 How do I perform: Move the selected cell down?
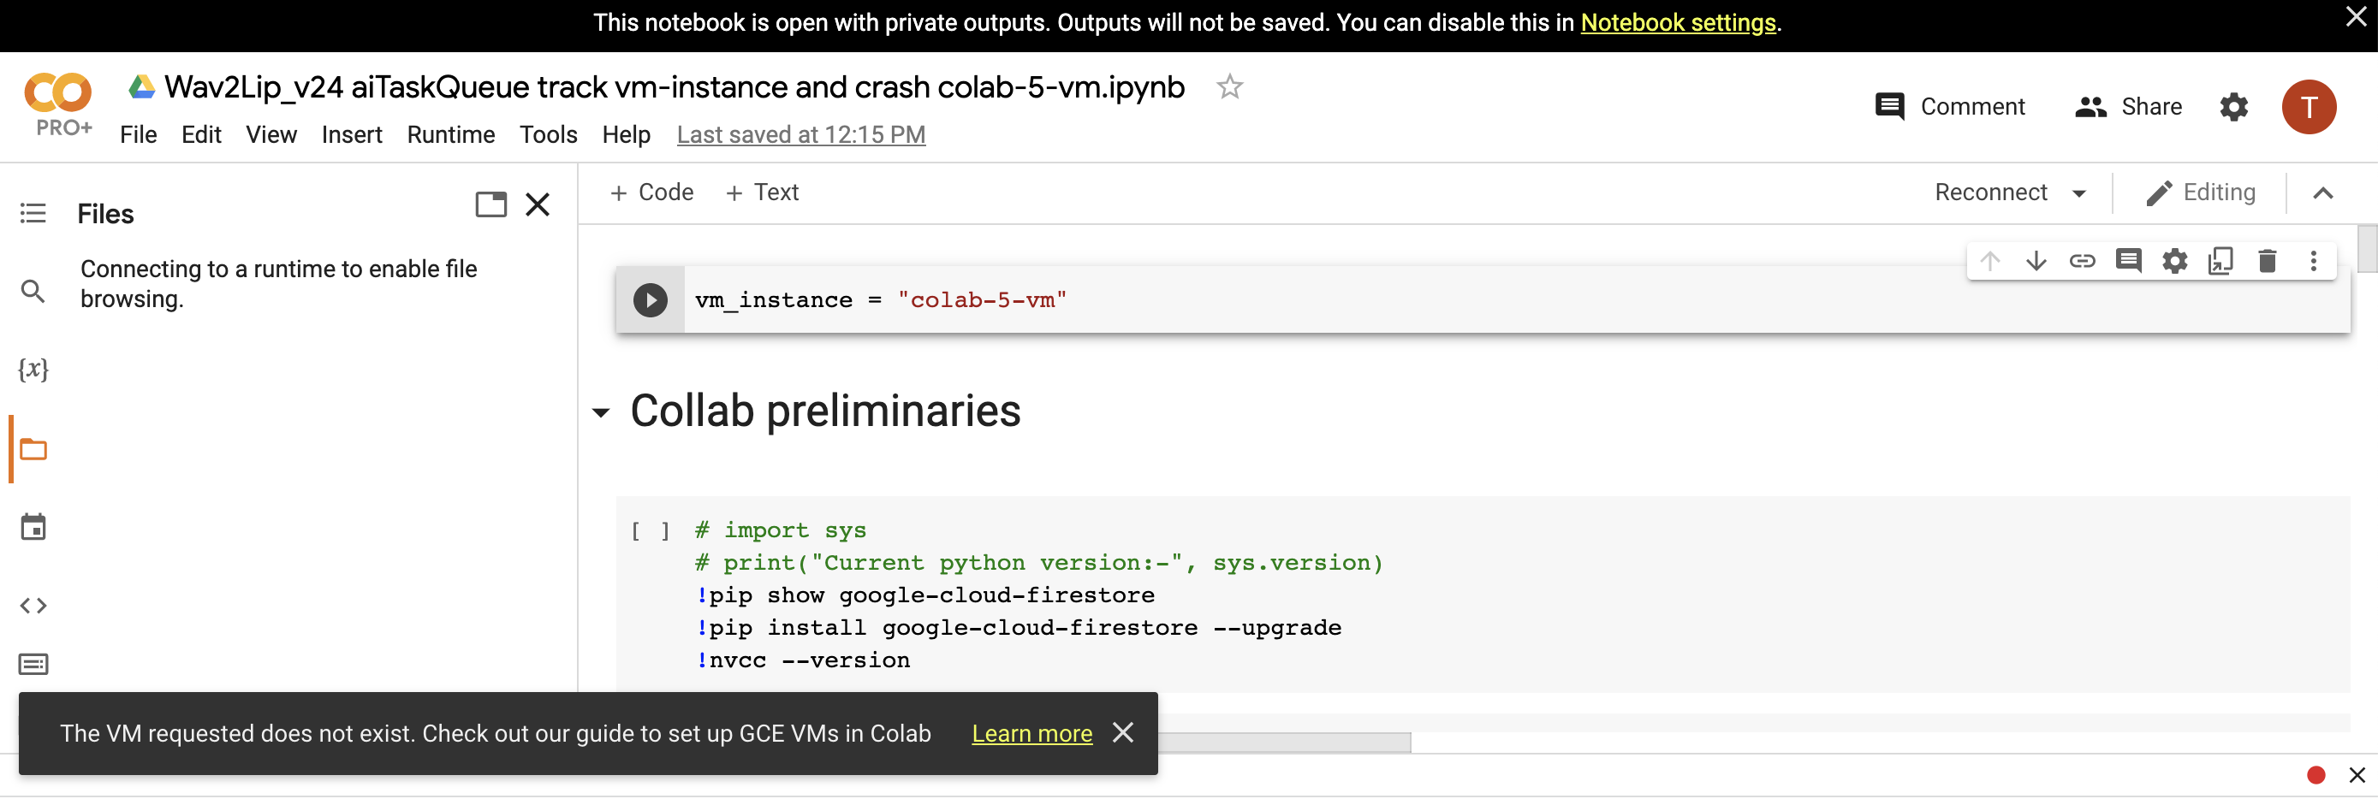pos(2036,261)
